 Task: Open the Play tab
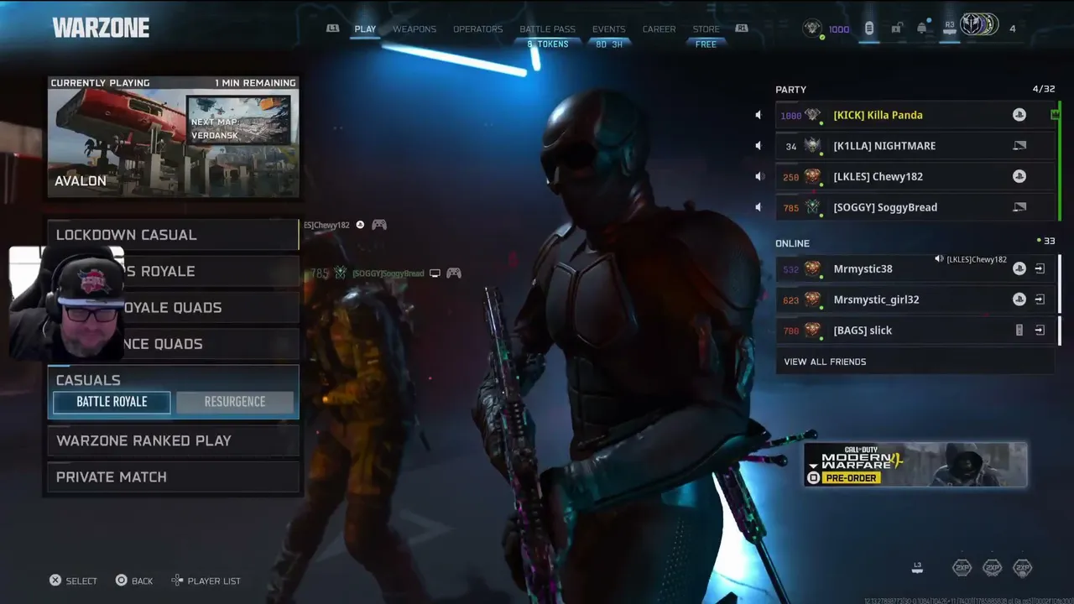tap(365, 29)
